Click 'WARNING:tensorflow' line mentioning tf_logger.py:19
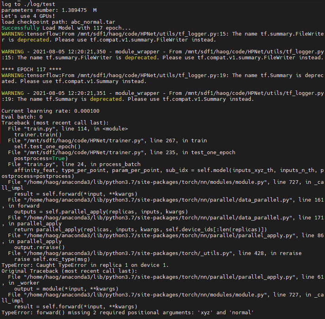This screenshot has height=319, width=325. [163, 75]
